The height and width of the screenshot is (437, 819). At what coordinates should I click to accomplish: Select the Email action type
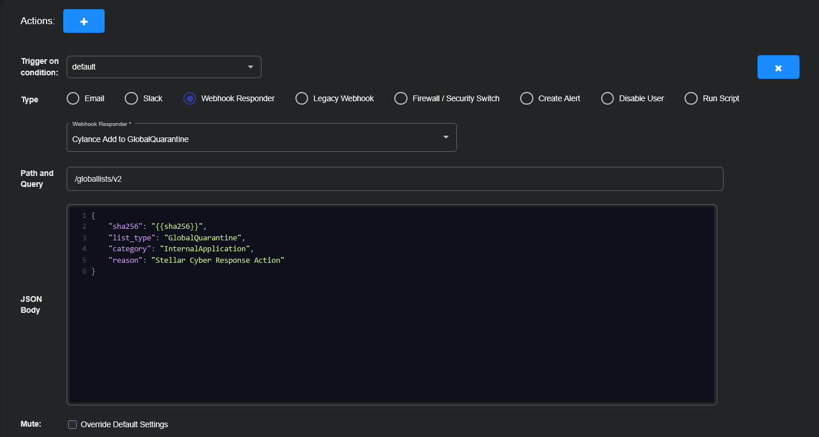73,98
